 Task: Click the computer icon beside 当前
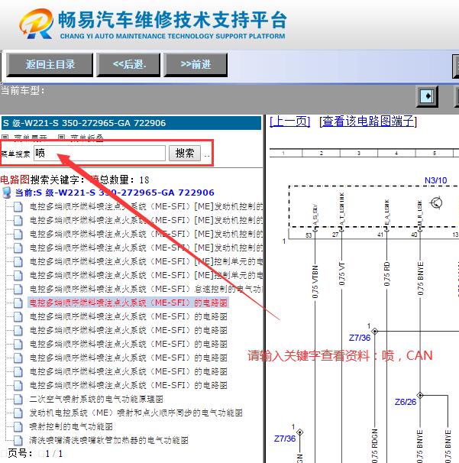coord(7,193)
